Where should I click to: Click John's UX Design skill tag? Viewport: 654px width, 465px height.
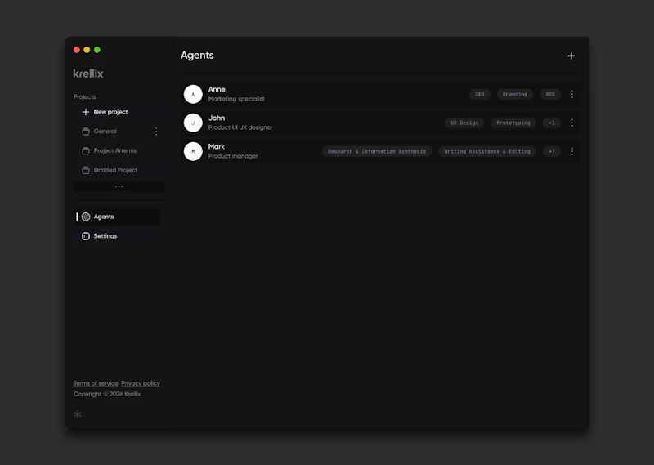click(x=464, y=123)
